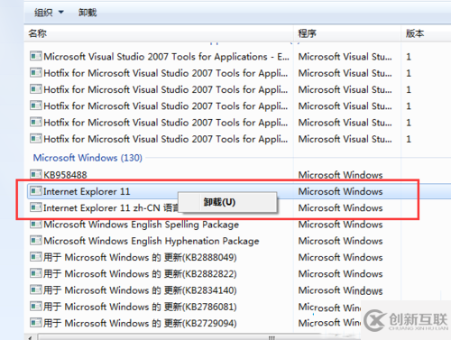The width and height of the screenshot is (451, 340).
Task: Sort by the 程序 column header
Action: (x=307, y=33)
